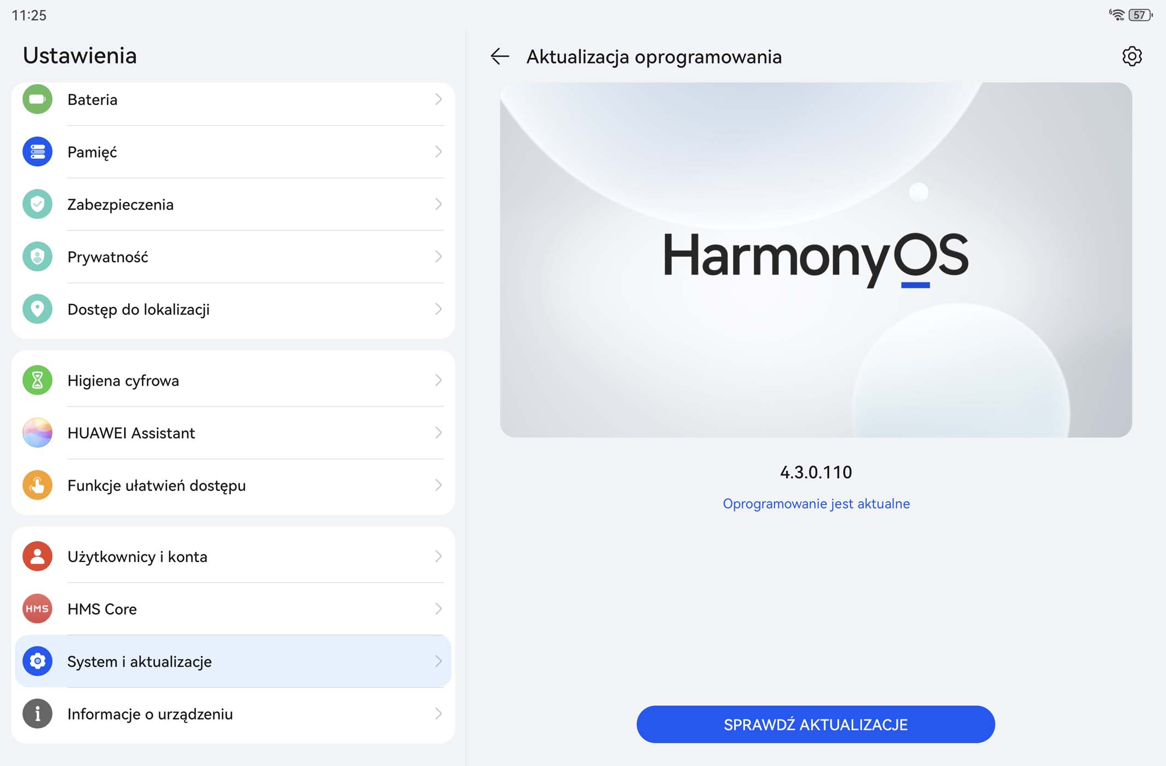Expand the Prywatność chevron
Viewport: 1166px width, 766px height.
438,257
